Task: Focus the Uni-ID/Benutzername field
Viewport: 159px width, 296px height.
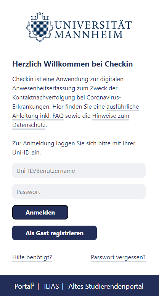Action: (x=79, y=171)
